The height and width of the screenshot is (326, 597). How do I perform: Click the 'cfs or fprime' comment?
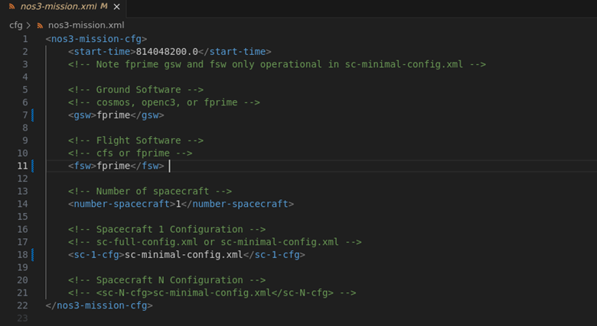(x=130, y=153)
